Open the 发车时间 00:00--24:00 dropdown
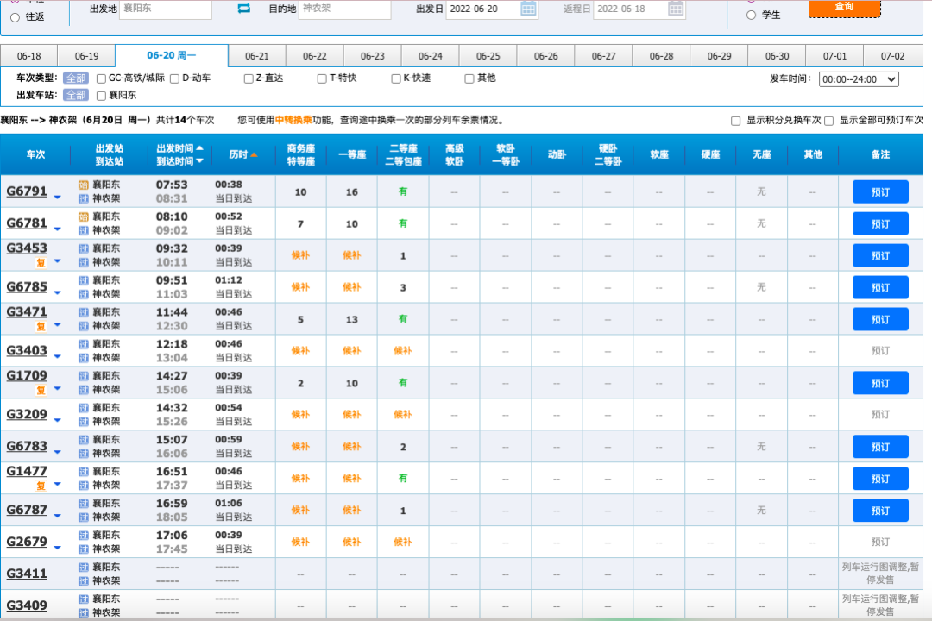Screen dimensions: 932x621 (859, 79)
